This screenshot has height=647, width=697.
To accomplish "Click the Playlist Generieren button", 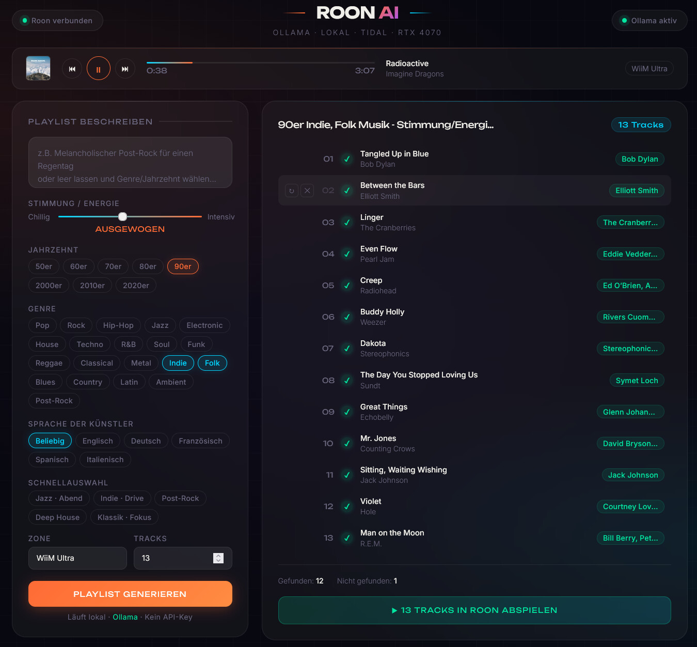I will [130, 594].
